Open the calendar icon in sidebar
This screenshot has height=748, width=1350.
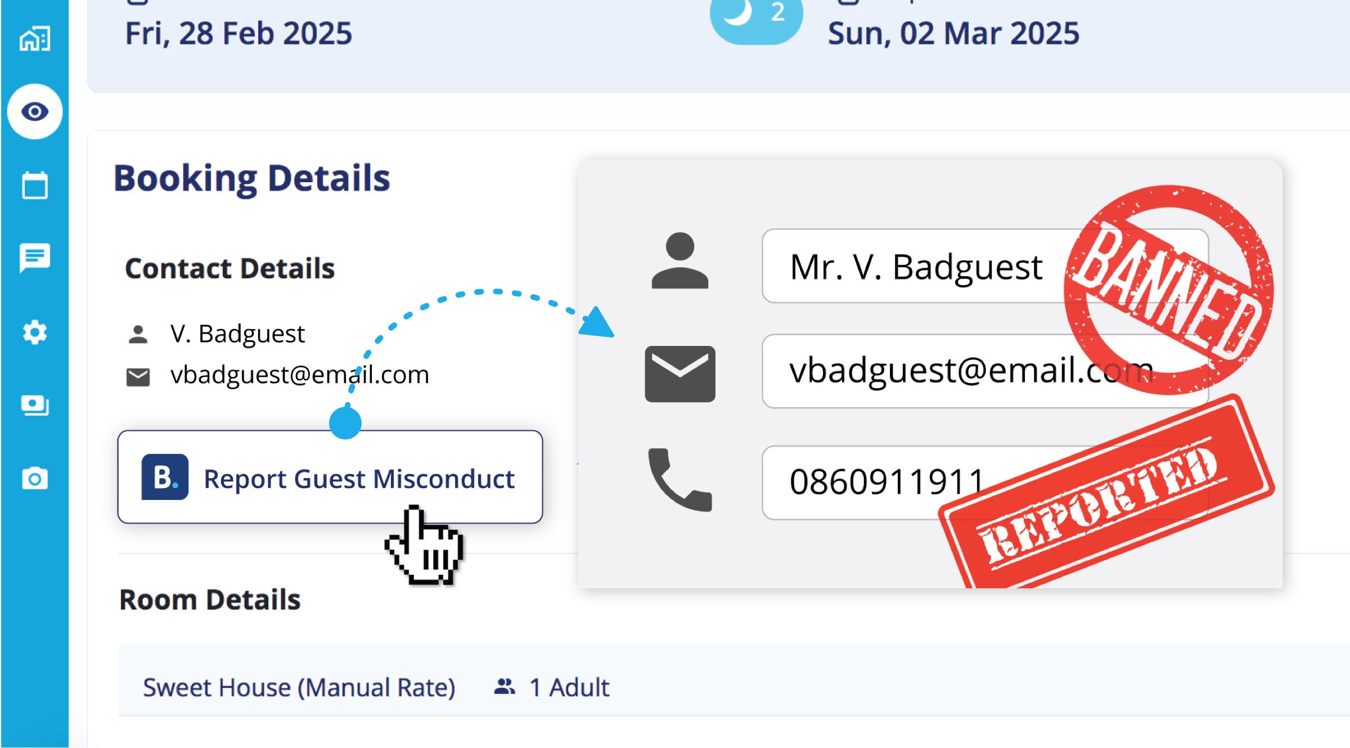tap(35, 185)
